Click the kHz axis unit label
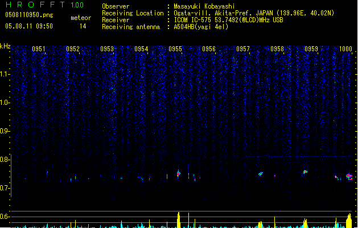358x228 pixels. 5,46
